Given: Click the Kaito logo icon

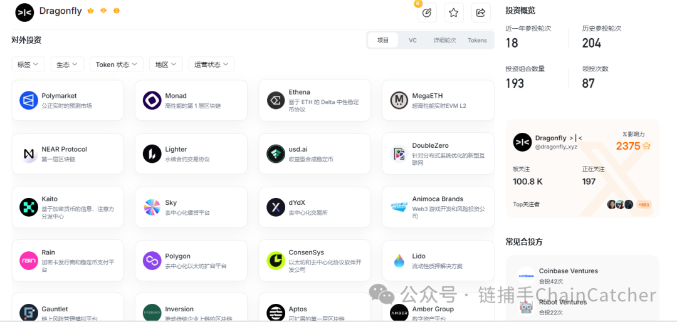Looking at the screenshot, I should [29, 207].
